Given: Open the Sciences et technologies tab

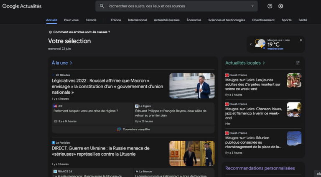Looking at the screenshot, I should (227, 20).
